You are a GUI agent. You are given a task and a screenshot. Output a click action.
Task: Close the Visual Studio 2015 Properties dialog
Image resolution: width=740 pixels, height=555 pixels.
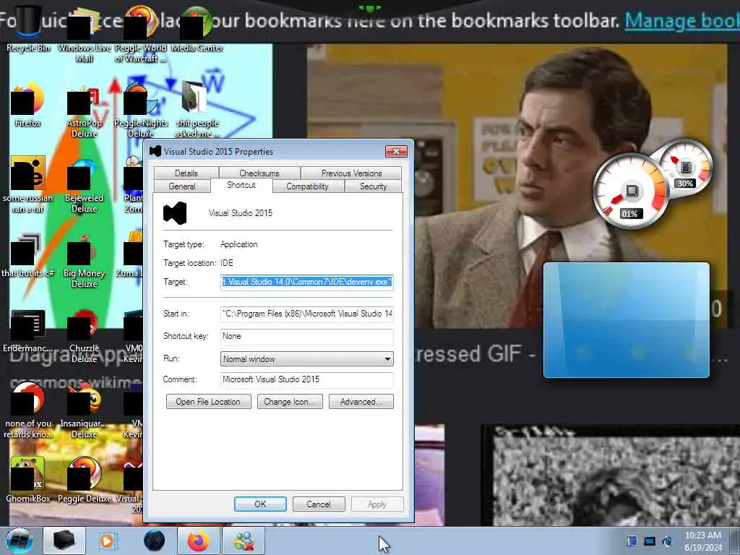[x=396, y=152]
